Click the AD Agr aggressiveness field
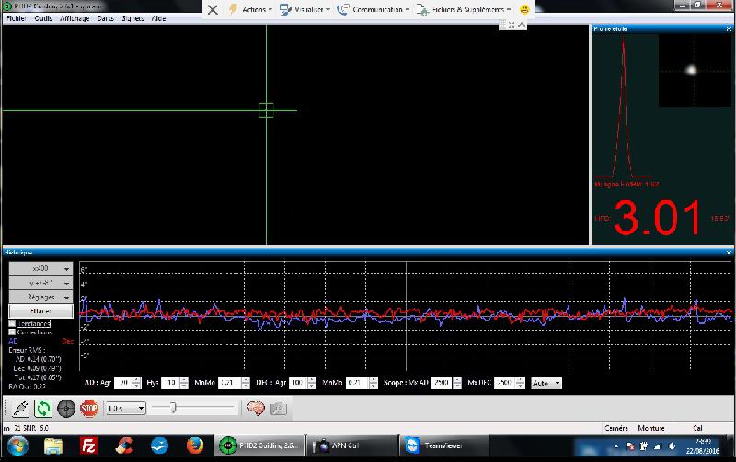This screenshot has width=736, height=462. [123, 383]
